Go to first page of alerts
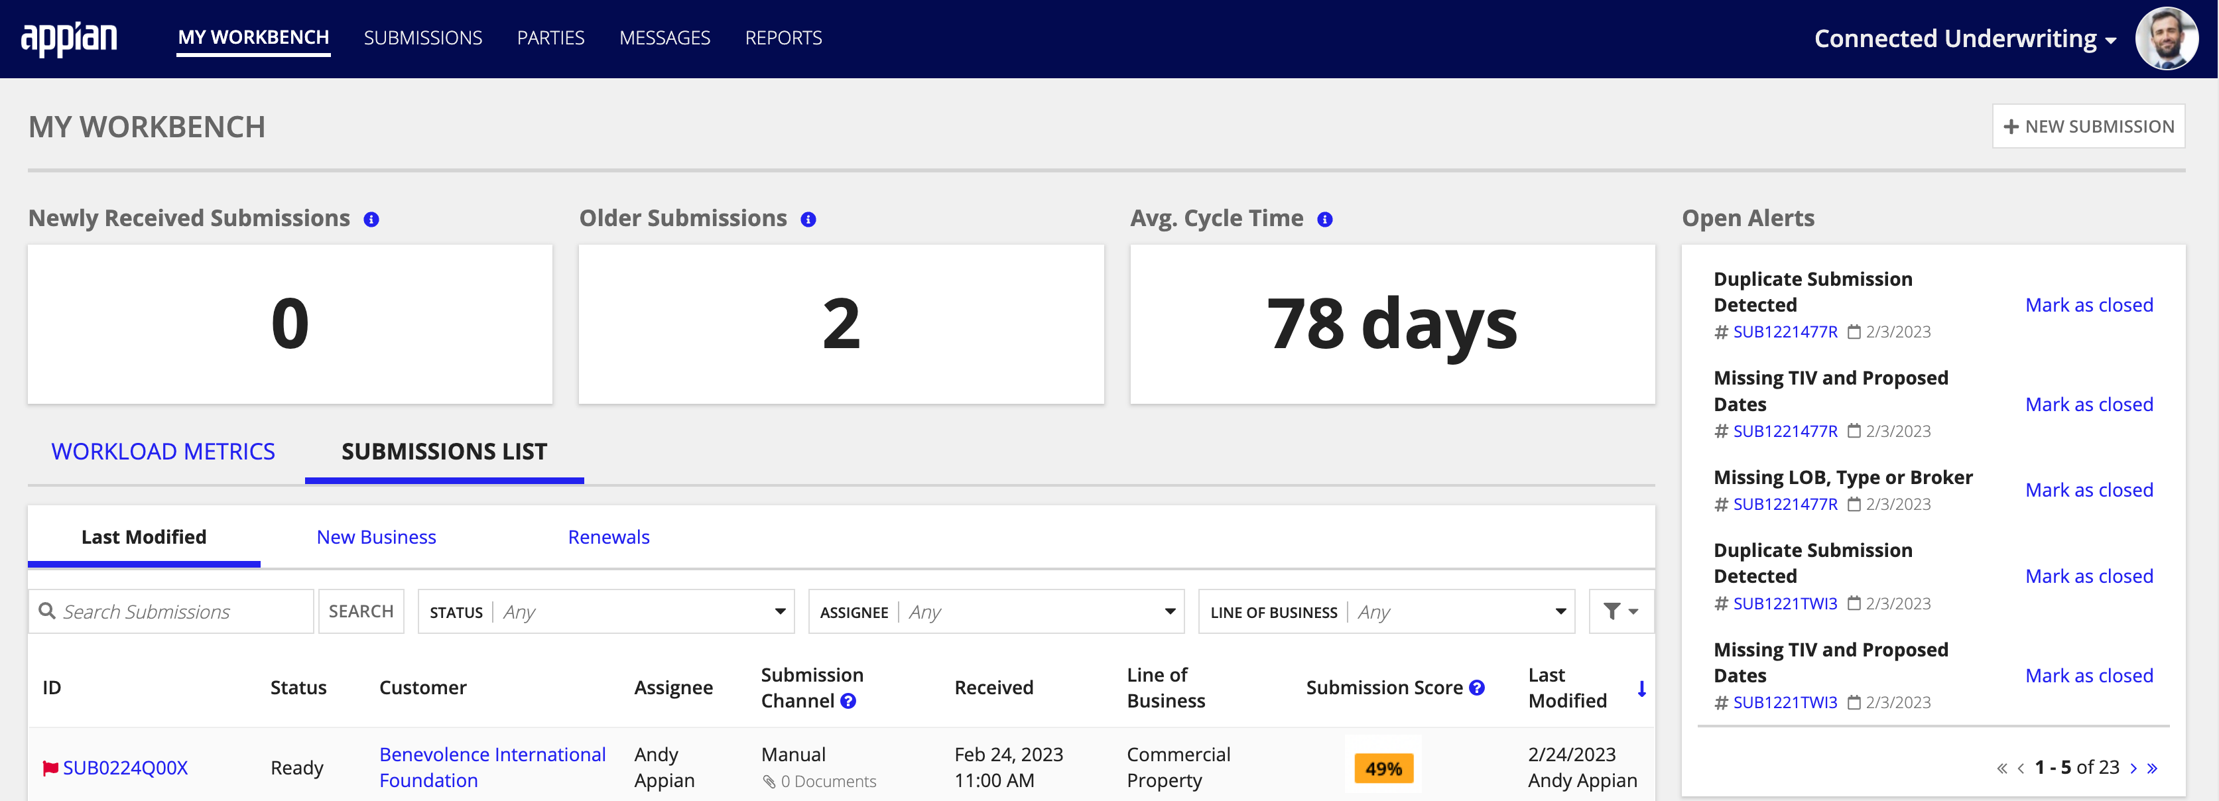 point(2002,769)
